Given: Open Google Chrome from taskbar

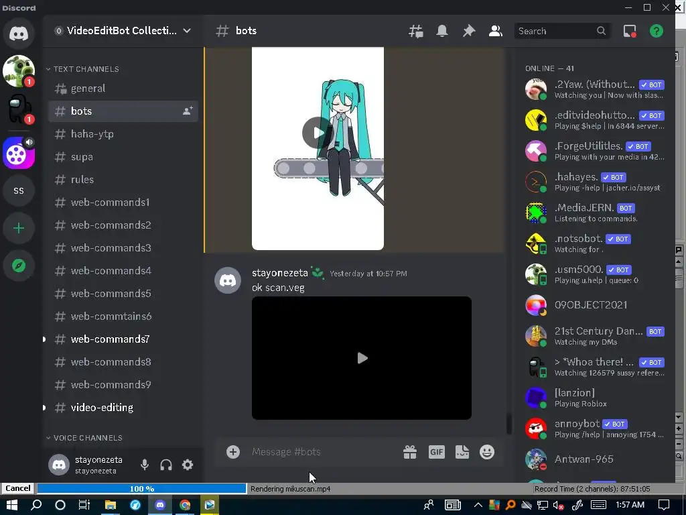Looking at the screenshot, I should [x=185, y=505].
